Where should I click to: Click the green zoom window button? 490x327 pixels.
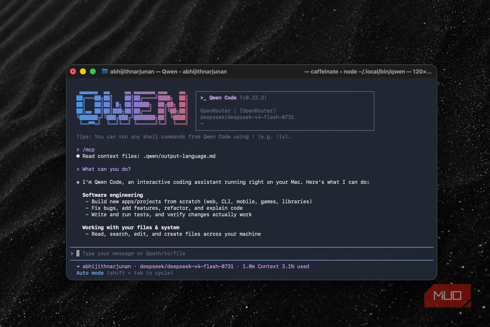(93, 71)
